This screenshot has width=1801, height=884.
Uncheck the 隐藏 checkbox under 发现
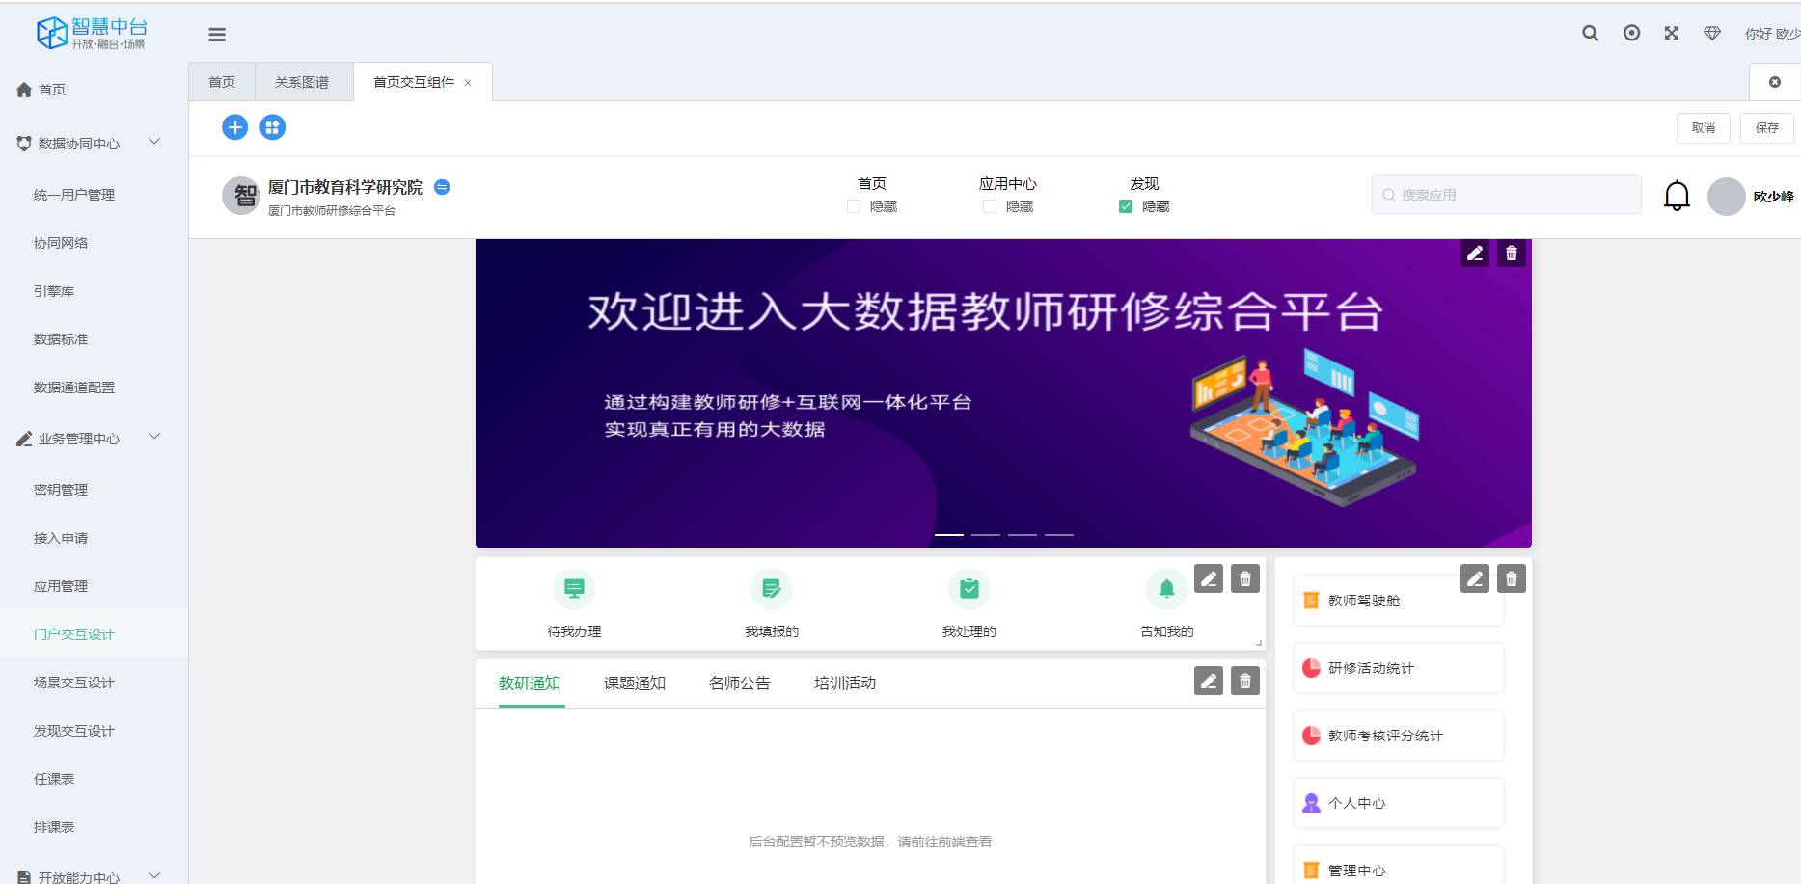pos(1126,205)
